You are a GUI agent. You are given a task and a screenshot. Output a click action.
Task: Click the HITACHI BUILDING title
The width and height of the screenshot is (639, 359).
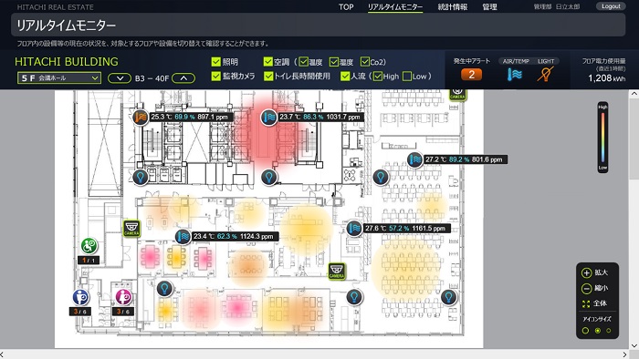pyautogui.click(x=67, y=61)
